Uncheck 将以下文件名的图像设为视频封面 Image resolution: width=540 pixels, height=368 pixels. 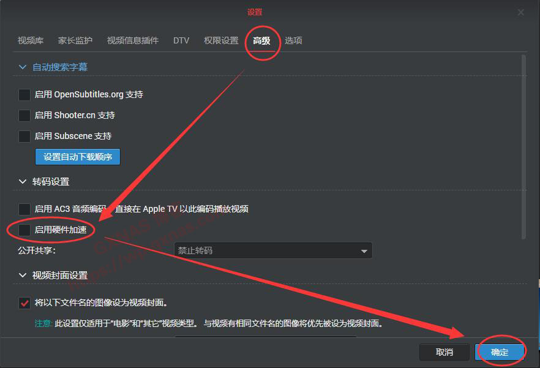click(x=24, y=302)
